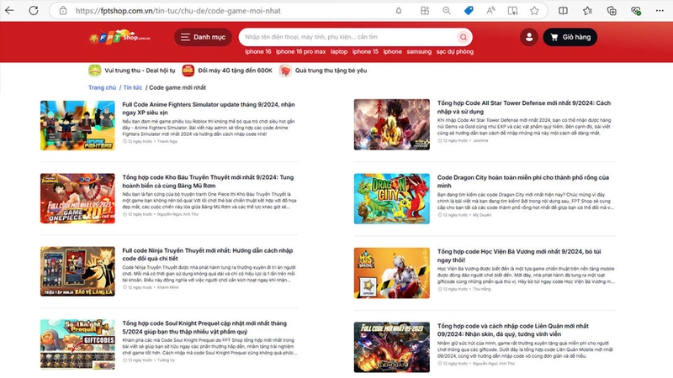Open the Danh mục category menu
The width and height of the screenshot is (673, 378).
click(203, 37)
